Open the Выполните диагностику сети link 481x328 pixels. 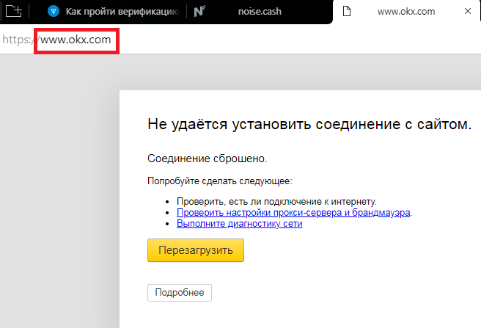click(x=239, y=224)
